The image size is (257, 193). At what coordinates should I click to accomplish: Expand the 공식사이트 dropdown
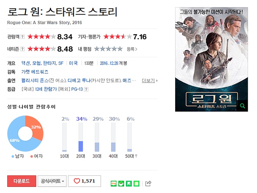coord(52,181)
